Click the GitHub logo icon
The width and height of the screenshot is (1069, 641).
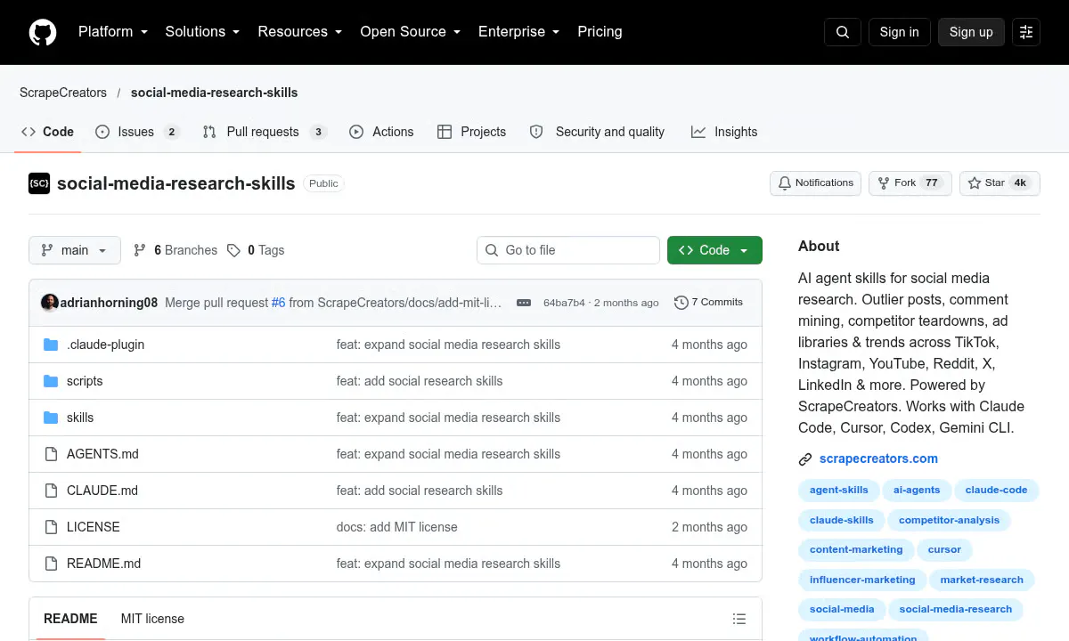click(x=43, y=32)
